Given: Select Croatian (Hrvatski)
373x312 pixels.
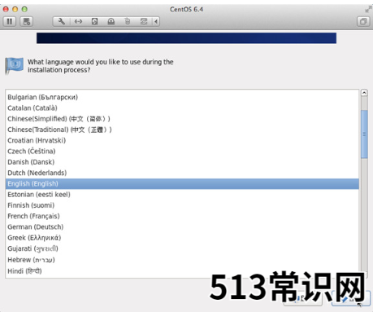Looking at the screenshot, I should pos(182,140).
